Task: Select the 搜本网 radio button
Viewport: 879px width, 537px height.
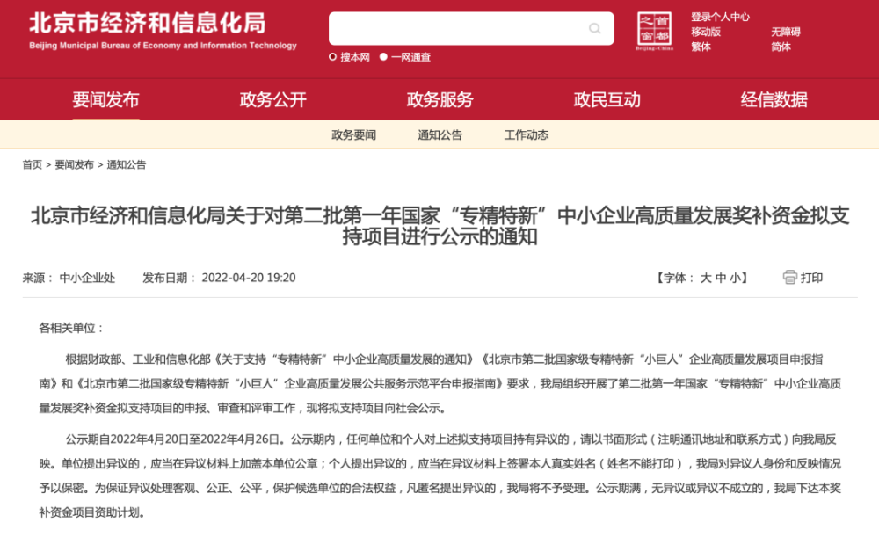Action: click(332, 56)
